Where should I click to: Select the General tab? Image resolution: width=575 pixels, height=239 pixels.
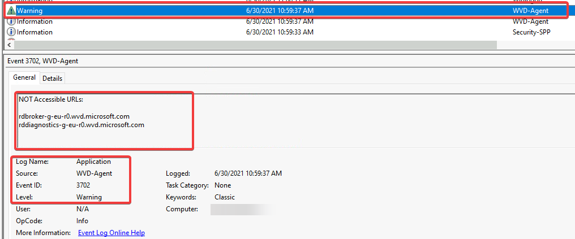[24, 77]
